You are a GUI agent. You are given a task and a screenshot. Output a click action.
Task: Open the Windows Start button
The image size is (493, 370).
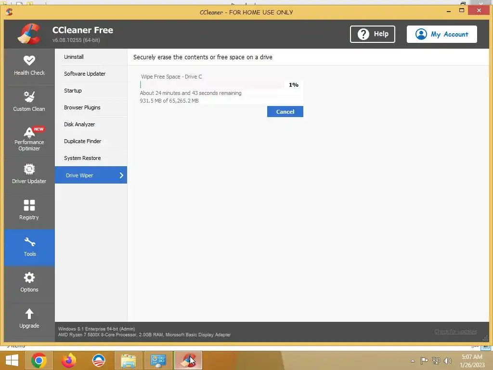click(x=12, y=360)
